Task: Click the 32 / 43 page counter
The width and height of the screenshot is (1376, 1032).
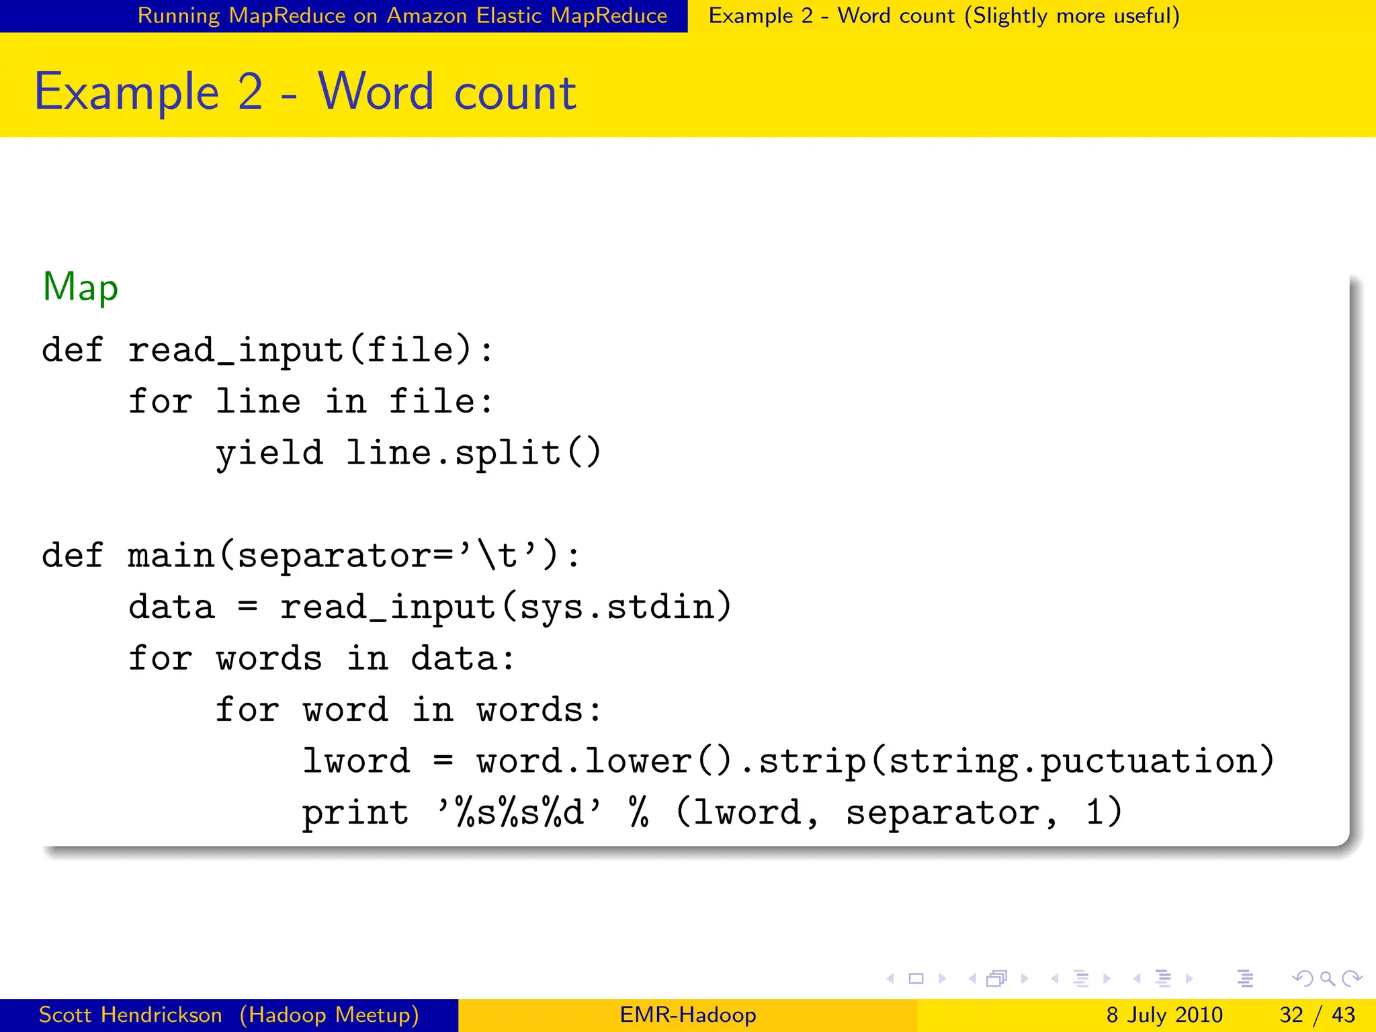Action: pyautogui.click(x=1317, y=1015)
